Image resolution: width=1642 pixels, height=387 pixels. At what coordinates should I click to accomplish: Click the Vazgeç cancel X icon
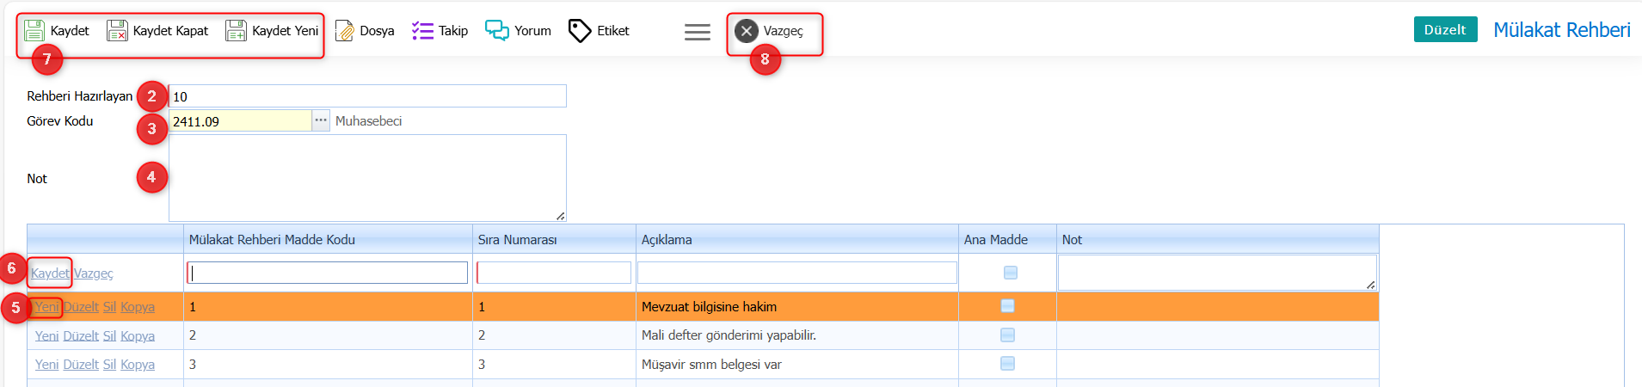click(x=747, y=31)
